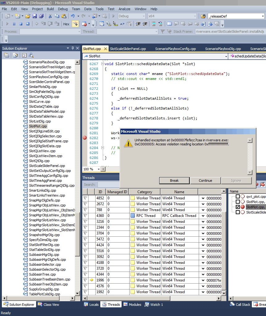Open the debug Thread dropdown
This screenshot has width=266, height=316.
[x=127, y=31]
